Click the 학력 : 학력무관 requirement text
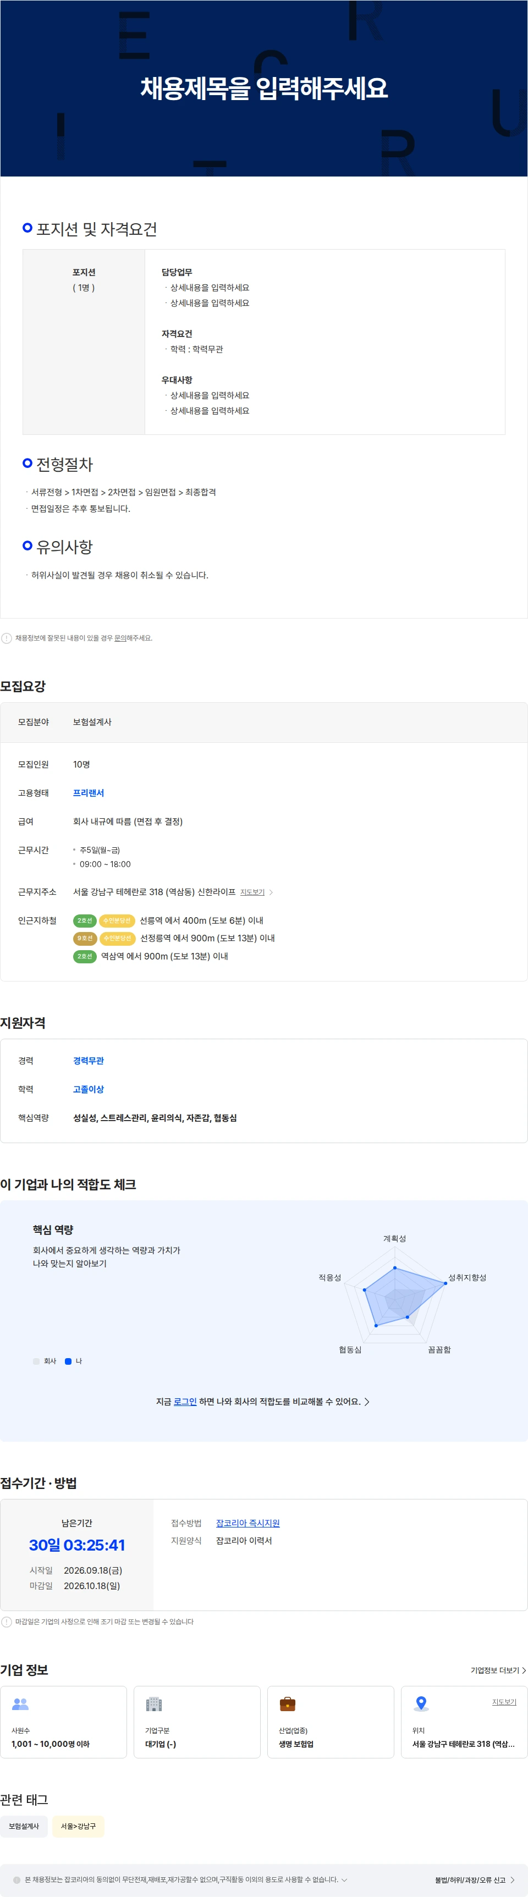This screenshot has width=528, height=1897. tap(196, 349)
